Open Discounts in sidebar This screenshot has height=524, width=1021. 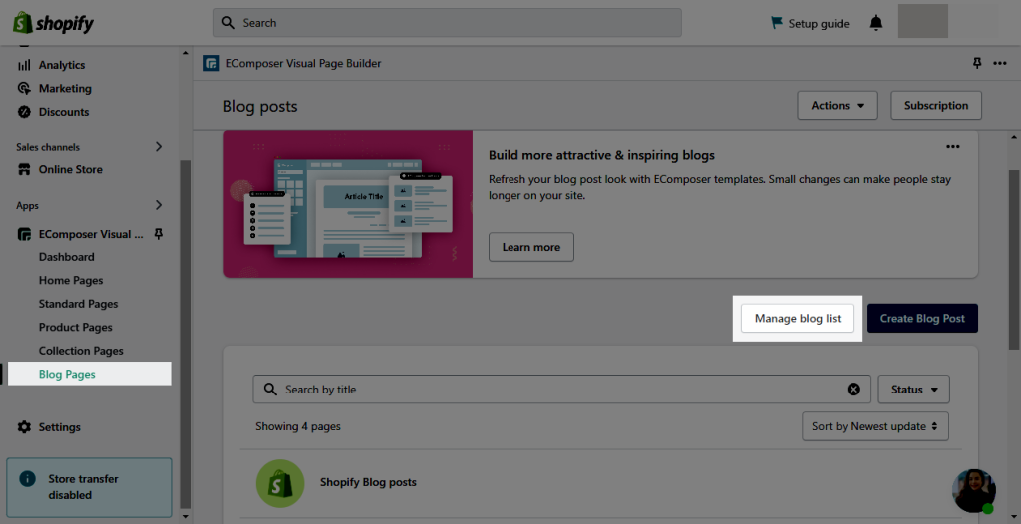click(x=64, y=112)
